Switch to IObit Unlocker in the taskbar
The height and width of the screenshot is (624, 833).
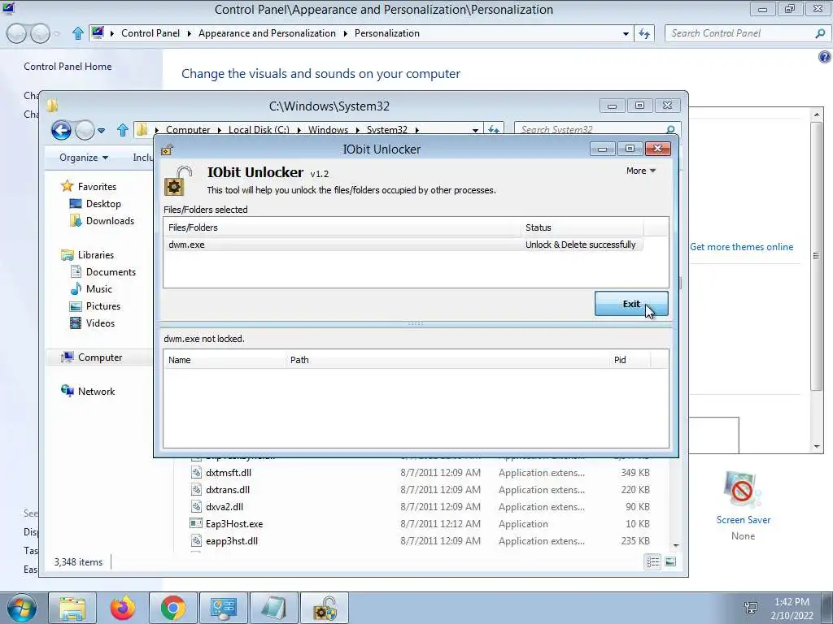(x=325, y=608)
